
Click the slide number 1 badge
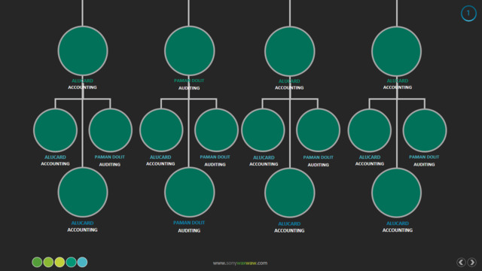point(468,14)
